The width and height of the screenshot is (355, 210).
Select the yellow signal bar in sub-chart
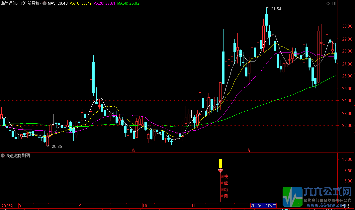coord(220,163)
